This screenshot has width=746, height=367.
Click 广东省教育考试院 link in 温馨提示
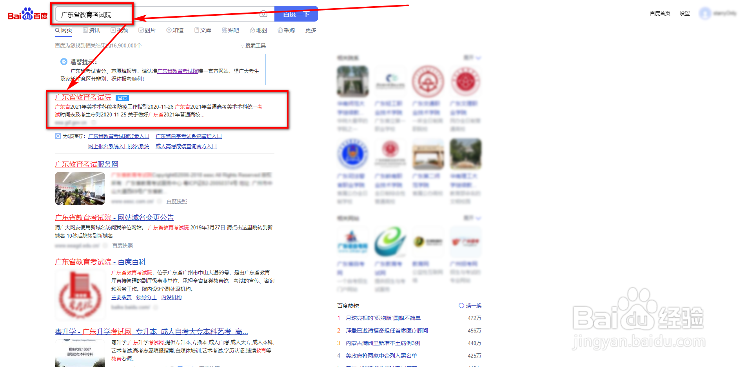(x=178, y=71)
